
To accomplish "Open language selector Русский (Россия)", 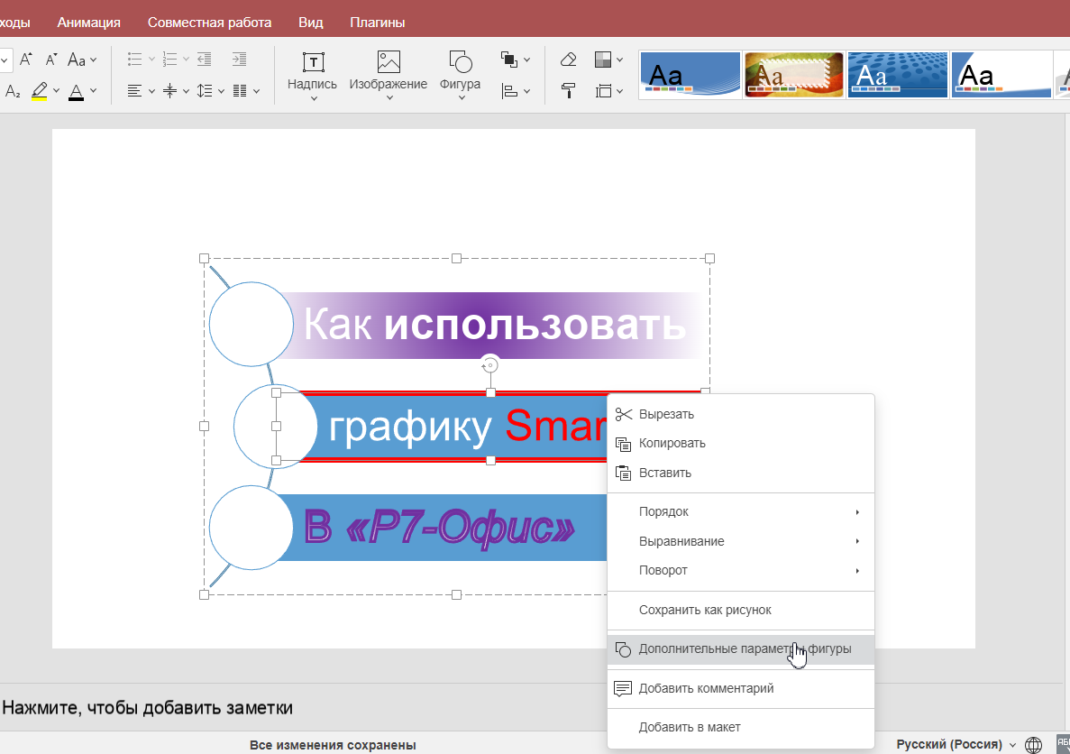I will (956, 744).
